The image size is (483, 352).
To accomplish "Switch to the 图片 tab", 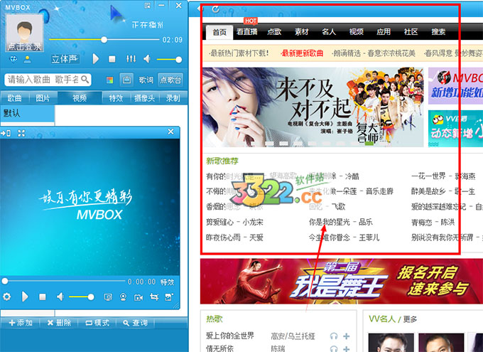I will click(43, 98).
